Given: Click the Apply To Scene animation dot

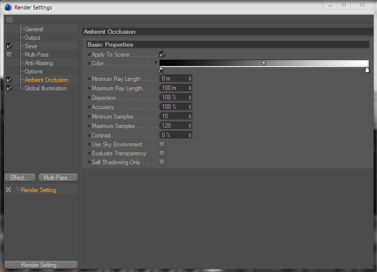Looking at the screenshot, I should (89, 55).
